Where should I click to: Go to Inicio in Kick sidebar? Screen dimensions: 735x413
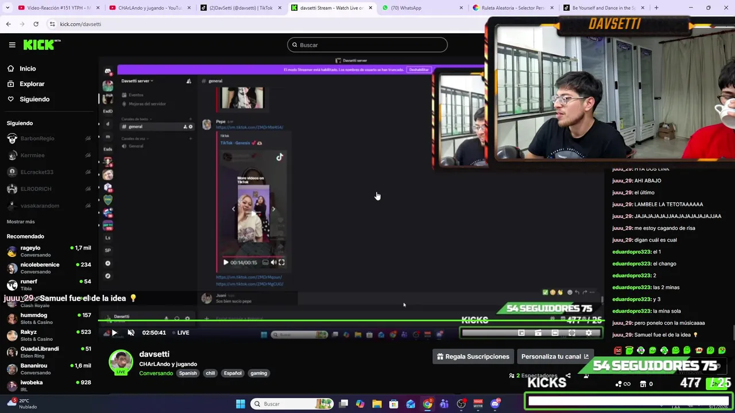pyautogui.click(x=28, y=68)
